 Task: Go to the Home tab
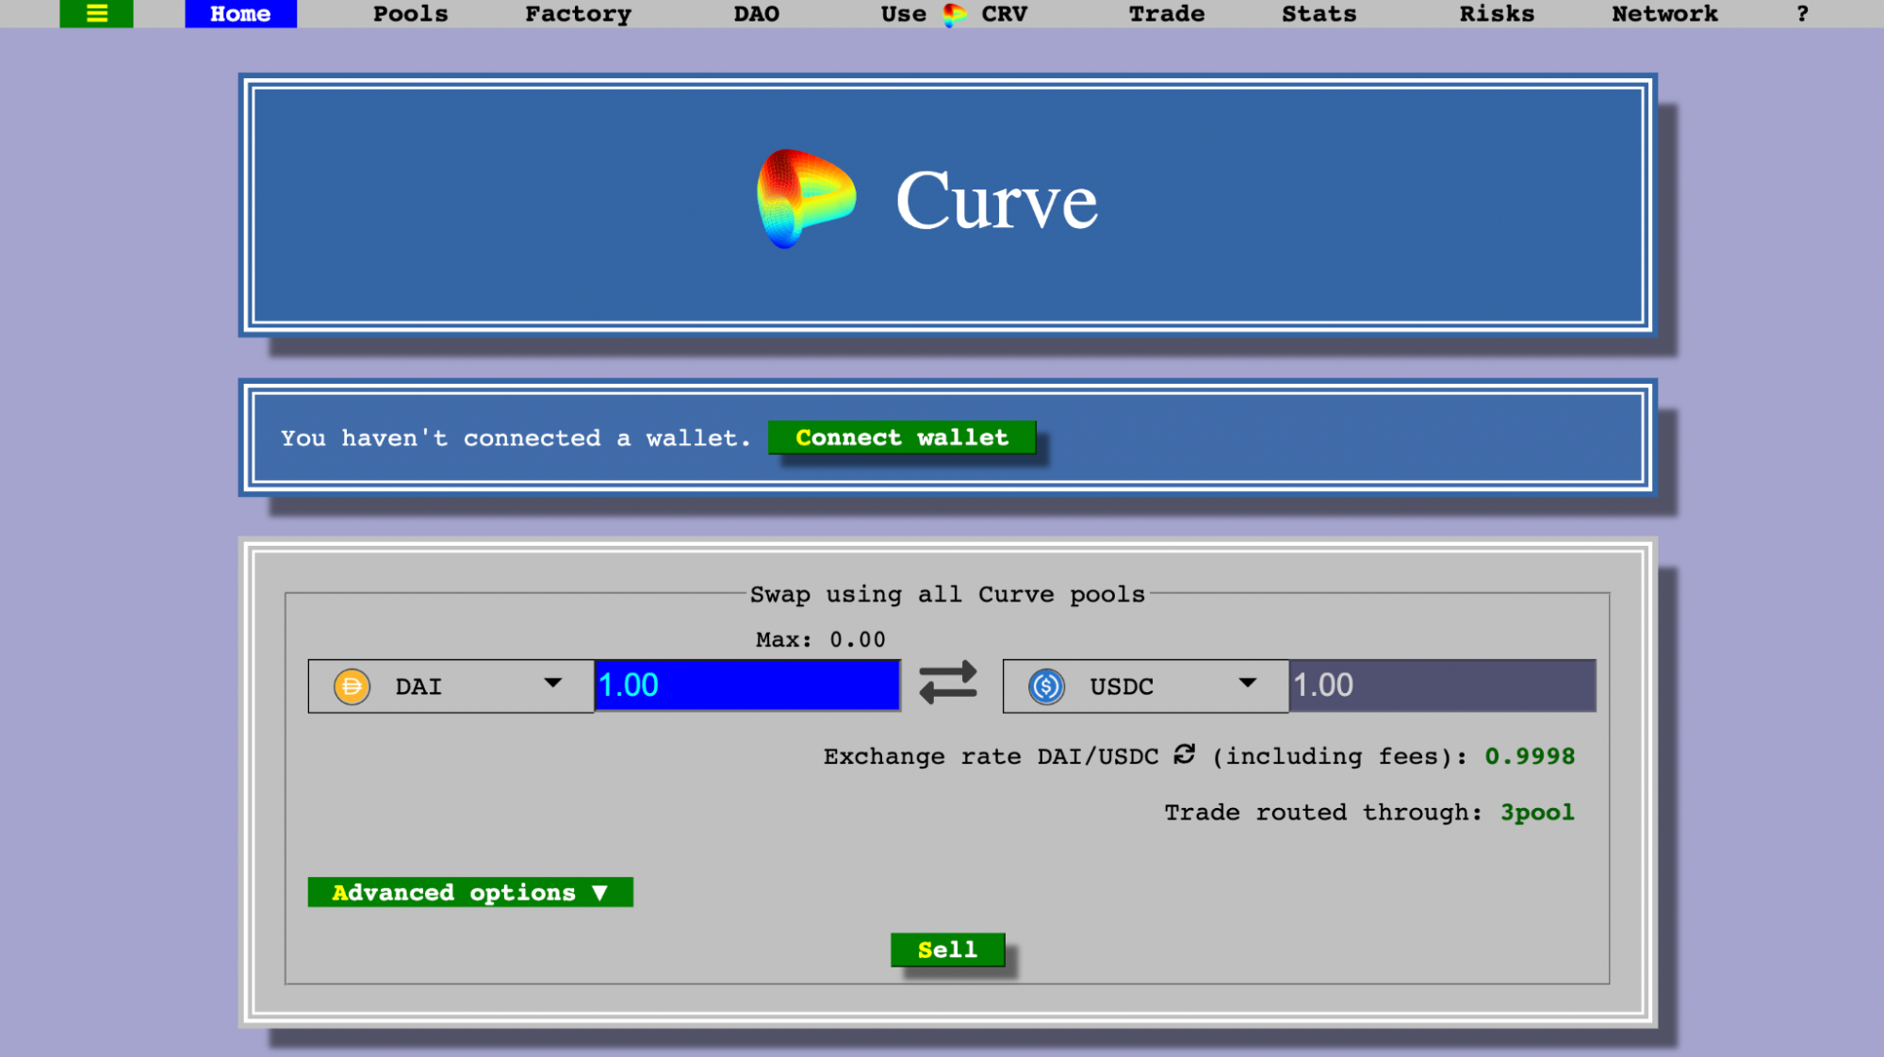240,13
